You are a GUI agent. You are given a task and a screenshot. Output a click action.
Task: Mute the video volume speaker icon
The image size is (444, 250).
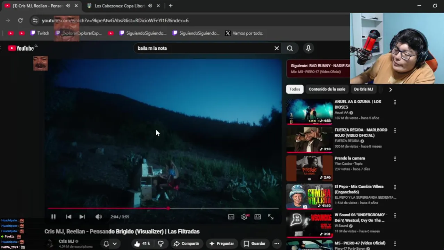[x=99, y=217]
